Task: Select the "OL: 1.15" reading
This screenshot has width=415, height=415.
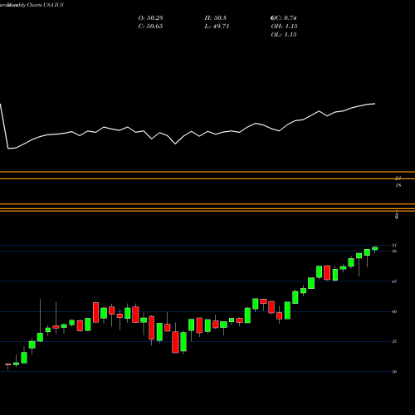Action: (284, 35)
